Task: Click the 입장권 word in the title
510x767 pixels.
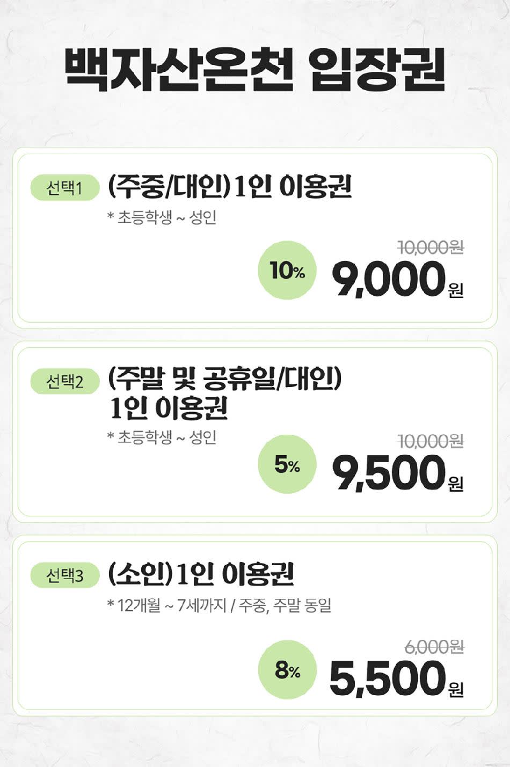Action: (377, 70)
